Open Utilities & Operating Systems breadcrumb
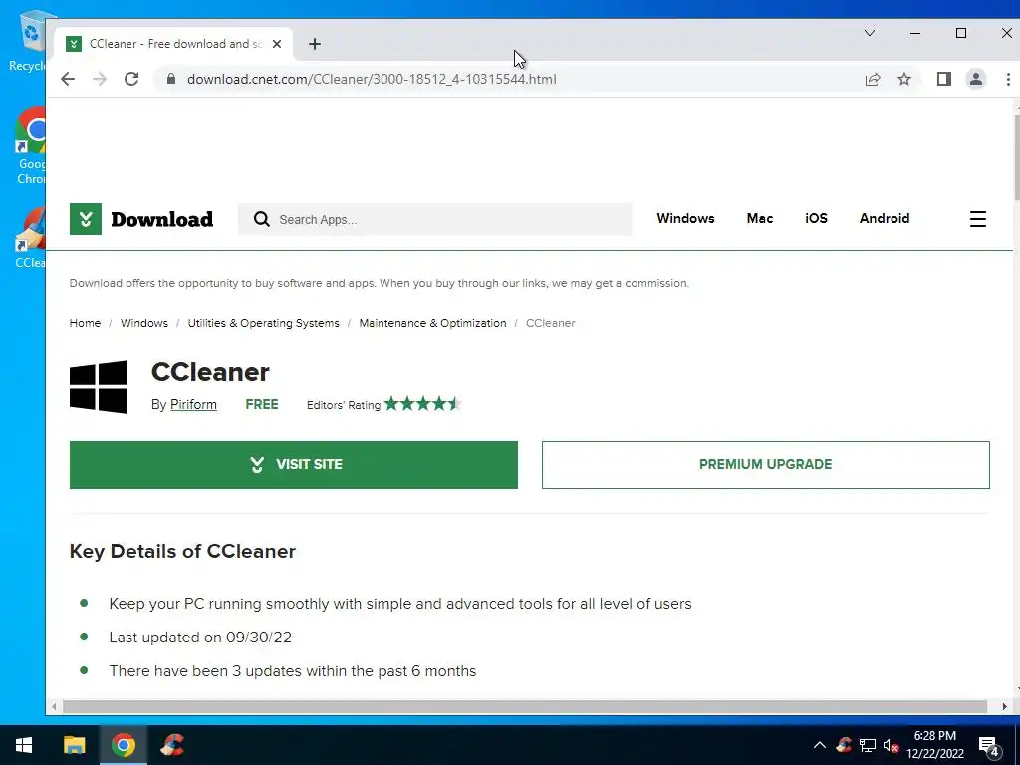The width and height of the screenshot is (1020, 765). (263, 323)
